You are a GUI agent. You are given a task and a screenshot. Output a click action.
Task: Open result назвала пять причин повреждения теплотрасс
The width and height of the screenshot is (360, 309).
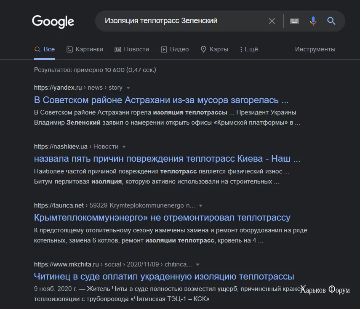tap(167, 159)
